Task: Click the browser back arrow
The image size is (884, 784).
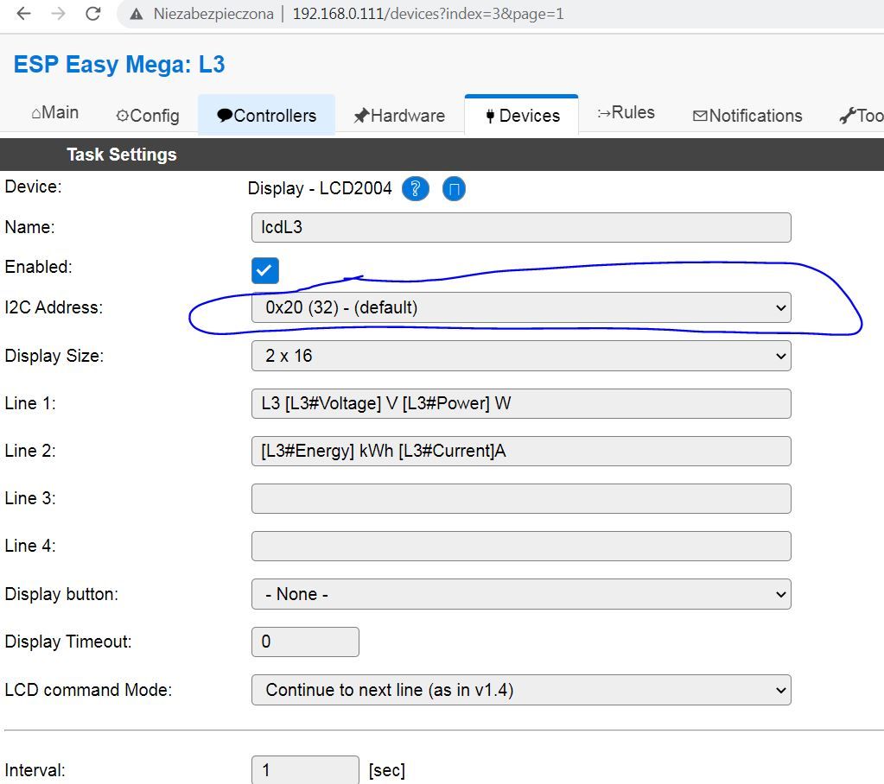Action: click(x=23, y=13)
